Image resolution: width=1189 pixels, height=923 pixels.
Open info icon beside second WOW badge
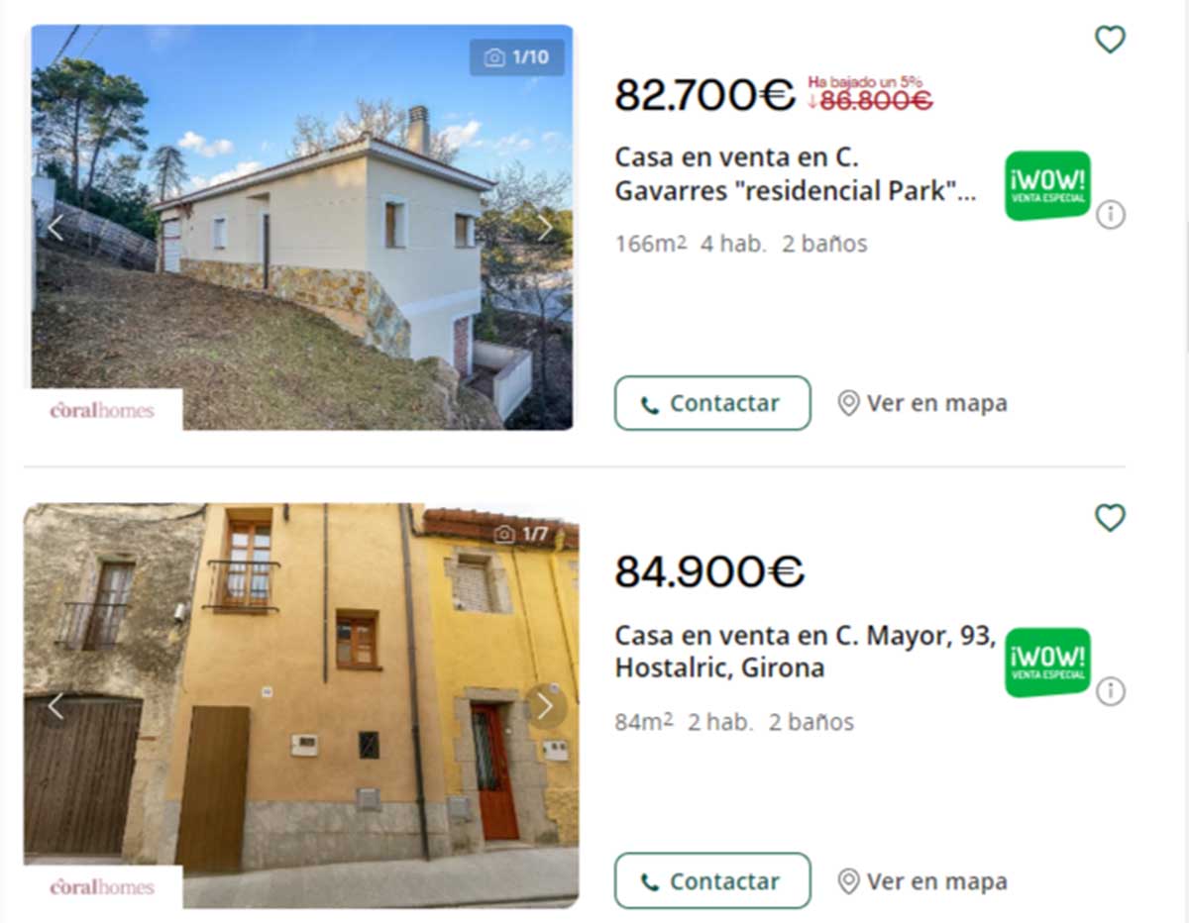(x=1111, y=690)
